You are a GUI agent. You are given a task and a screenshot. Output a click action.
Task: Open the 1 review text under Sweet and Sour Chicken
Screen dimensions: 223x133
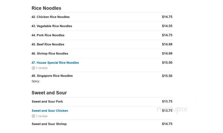coord(42,116)
